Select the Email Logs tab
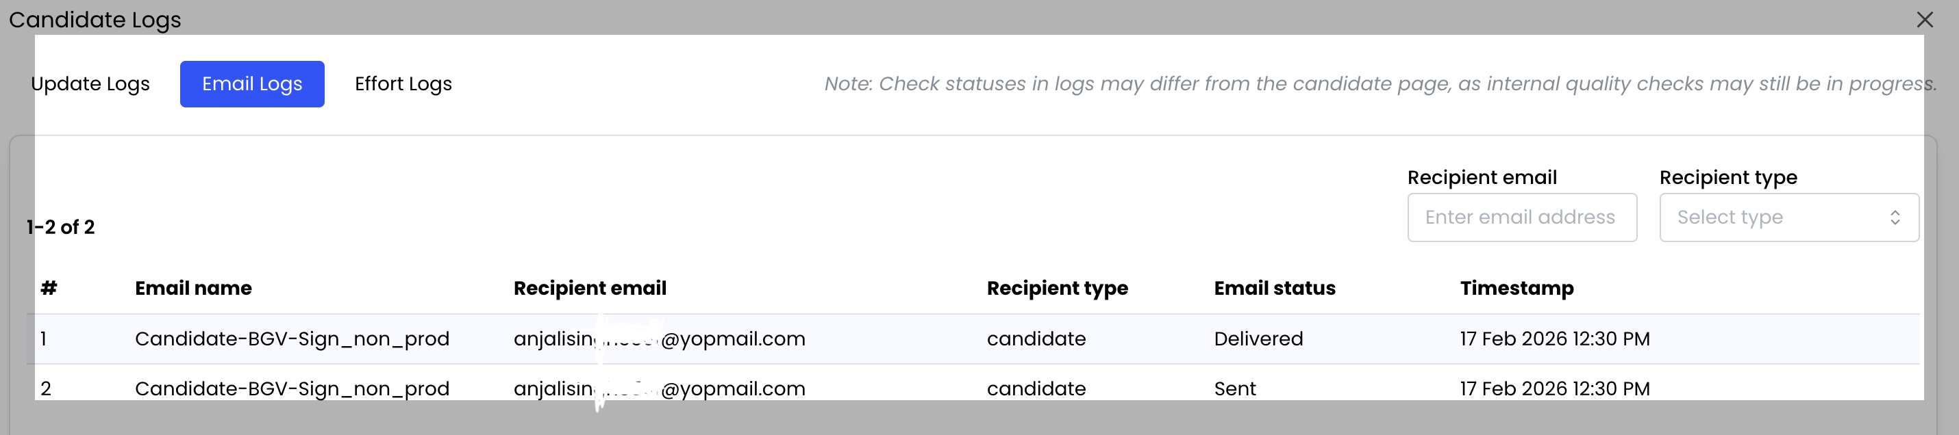The height and width of the screenshot is (435, 1959). (x=251, y=84)
